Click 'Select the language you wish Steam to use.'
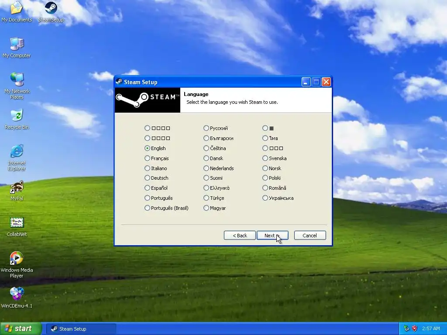The image size is (447, 335). (x=232, y=102)
